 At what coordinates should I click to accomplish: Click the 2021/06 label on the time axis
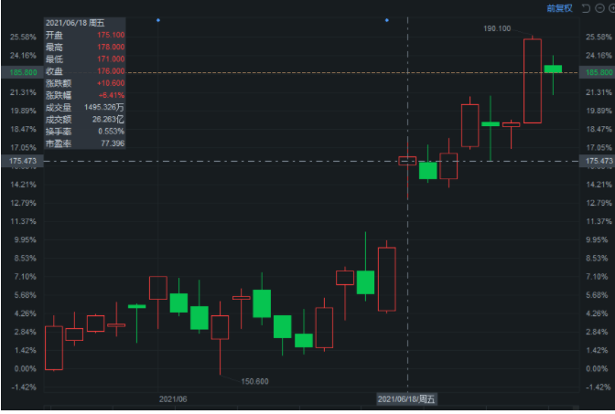tap(173, 398)
